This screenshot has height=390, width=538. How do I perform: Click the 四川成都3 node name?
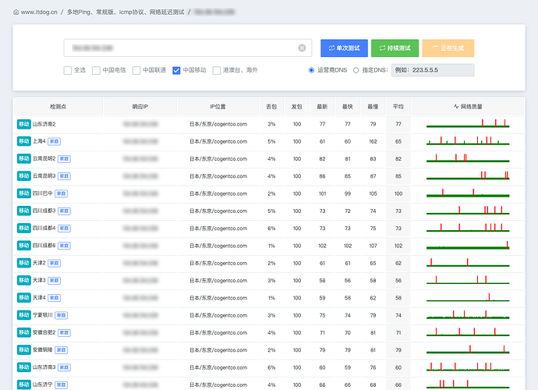[x=44, y=211]
